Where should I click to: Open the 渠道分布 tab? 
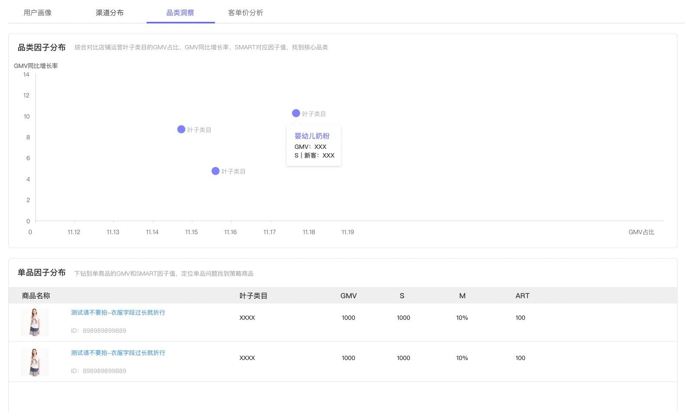[110, 13]
